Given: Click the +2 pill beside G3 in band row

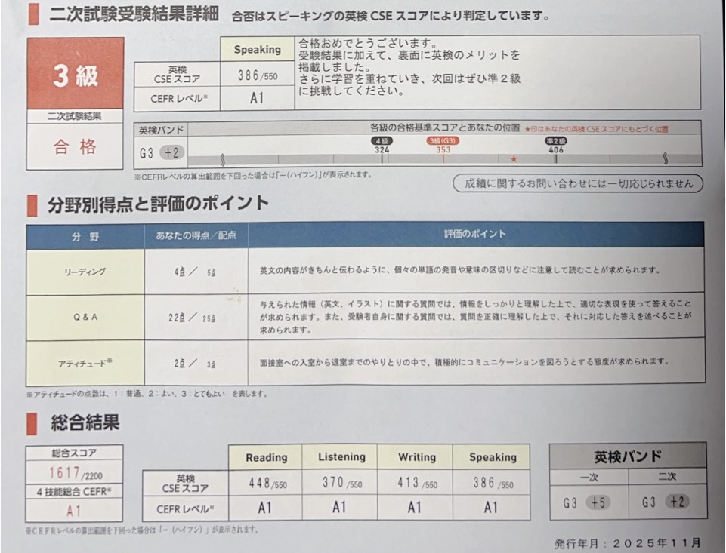Looking at the screenshot, I should click(x=171, y=152).
